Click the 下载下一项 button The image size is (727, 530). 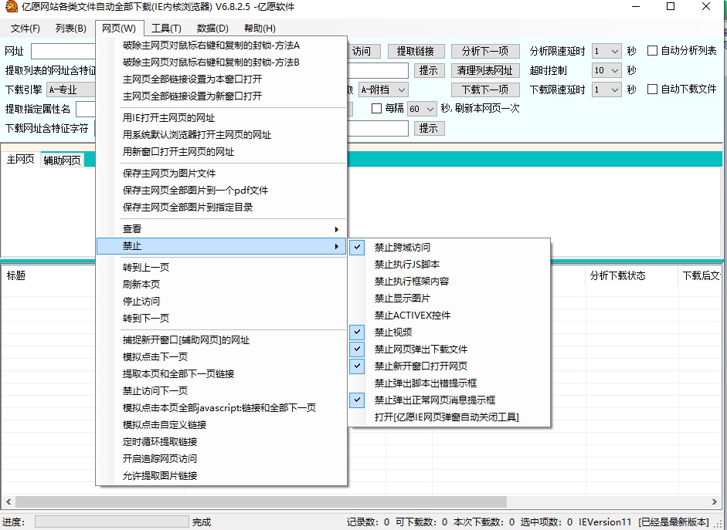point(485,89)
